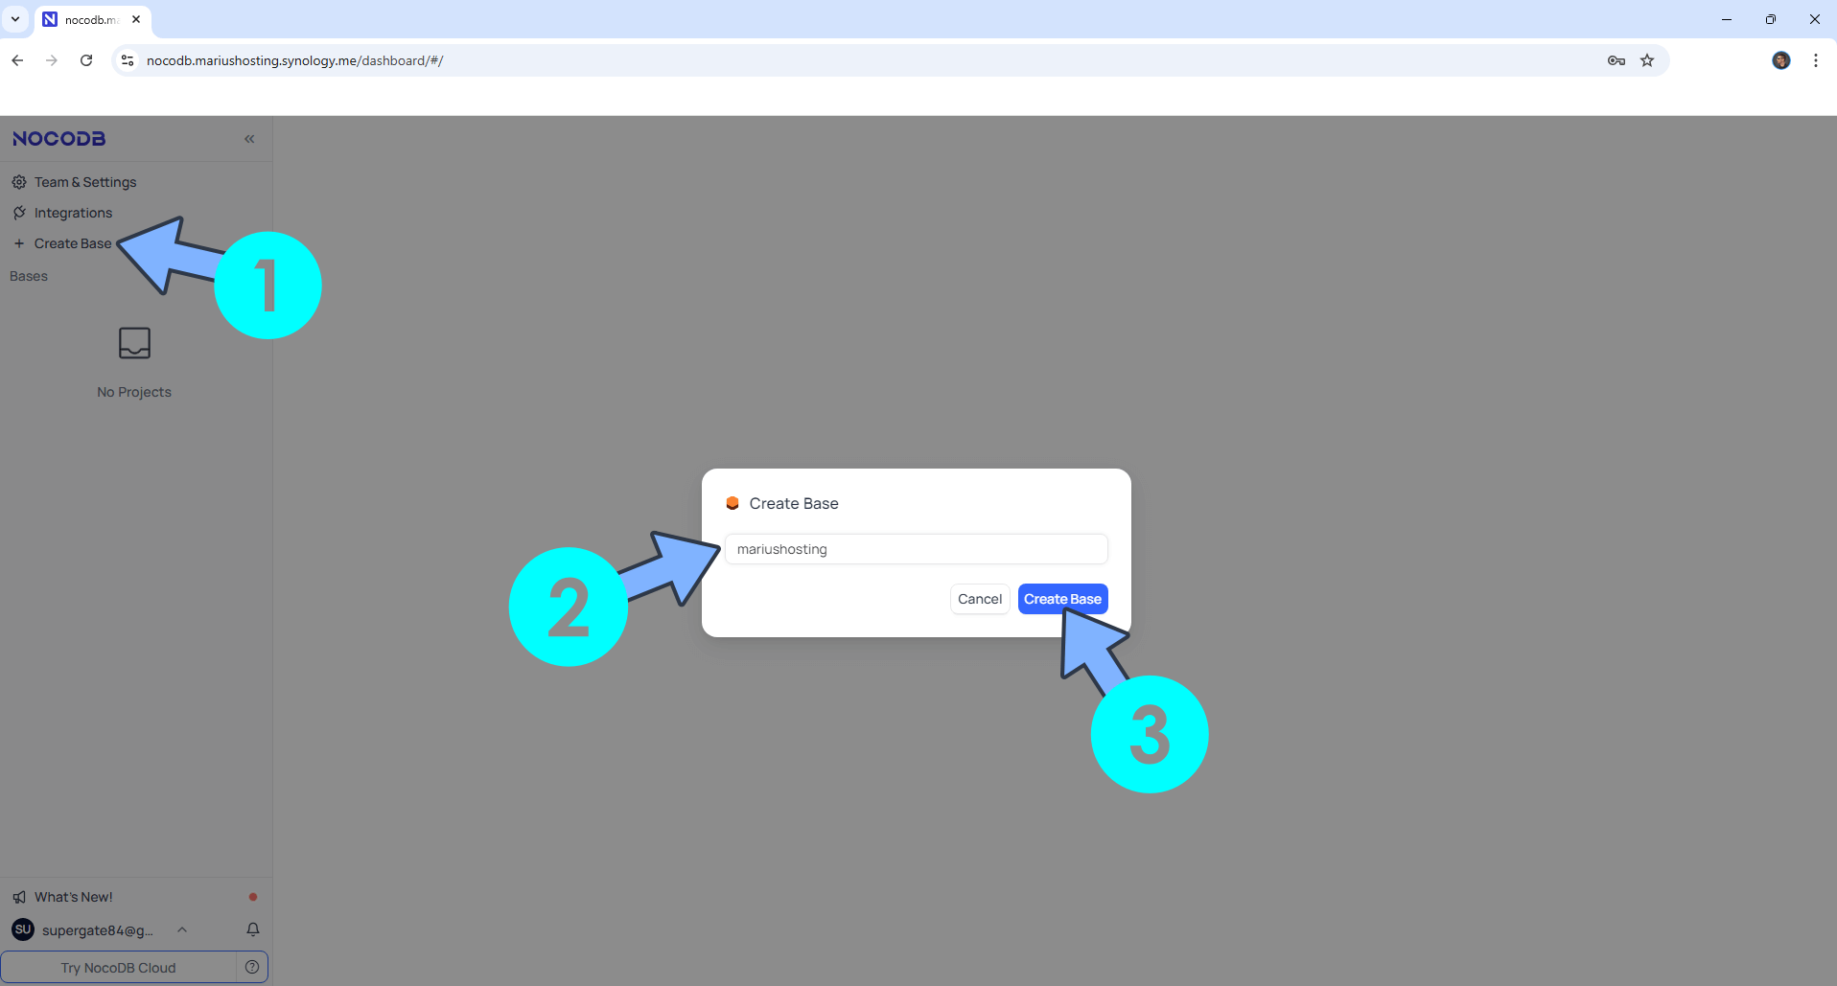Go forward in browser history
Screen dimensions: 1837x986
coord(52,60)
